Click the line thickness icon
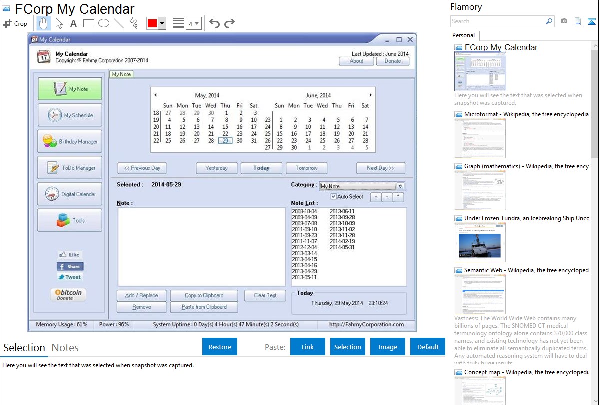This screenshot has height=405, width=599. coord(178,23)
